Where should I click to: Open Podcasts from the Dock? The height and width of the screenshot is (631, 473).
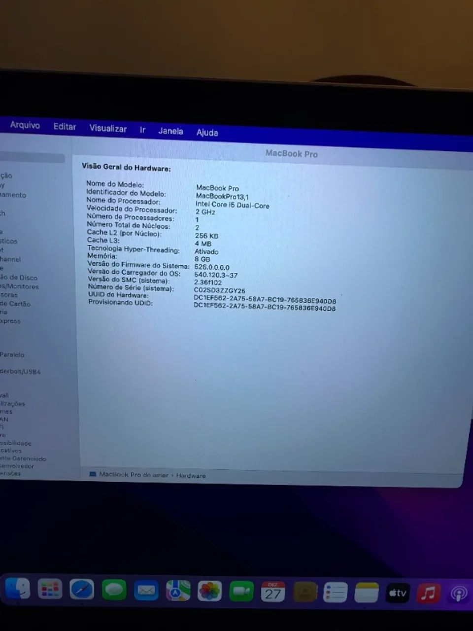click(x=459, y=594)
